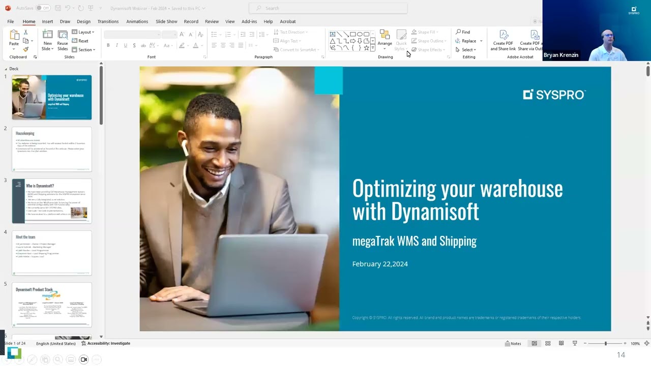Toggle Strikethrough formatting
This screenshot has height=366, width=651.
(x=143, y=45)
